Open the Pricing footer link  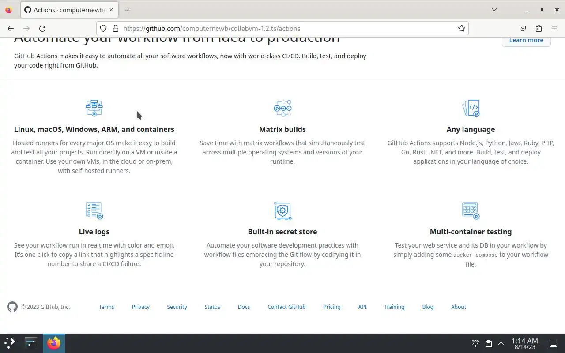332,307
